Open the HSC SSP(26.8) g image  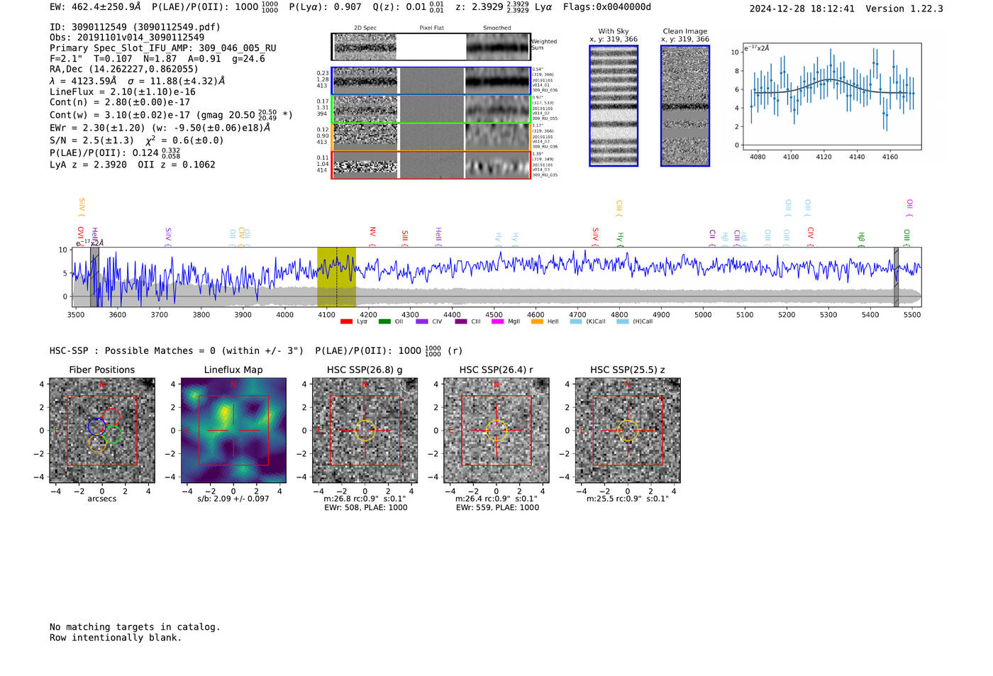point(365,431)
